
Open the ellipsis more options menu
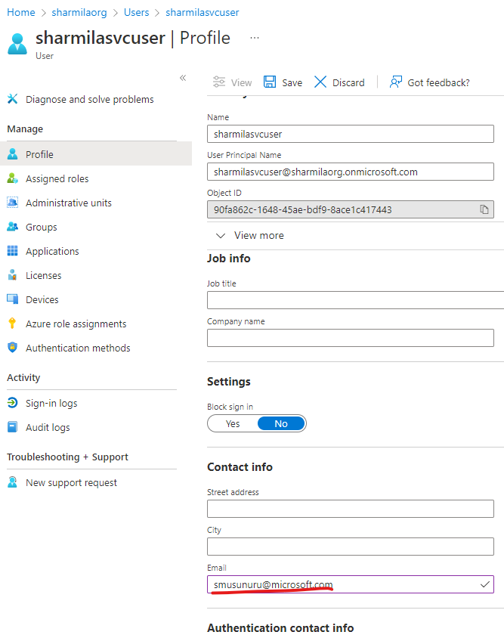coord(255,38)
